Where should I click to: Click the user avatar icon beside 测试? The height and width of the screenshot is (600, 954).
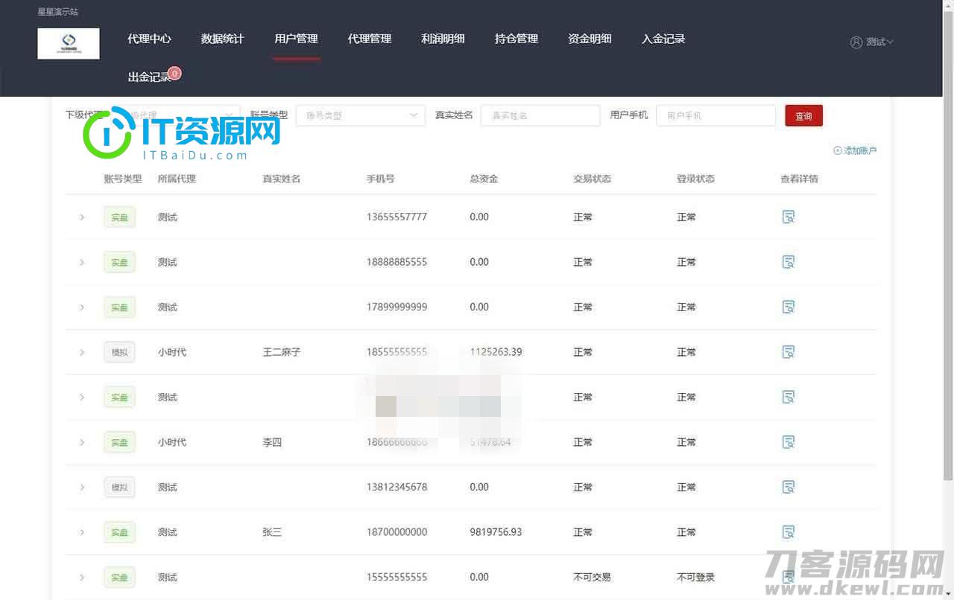point(856,42)
